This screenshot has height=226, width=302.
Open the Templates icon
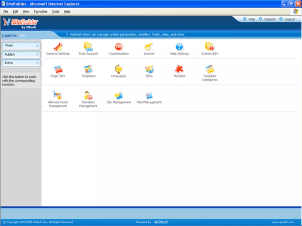[x=88, y=69]
